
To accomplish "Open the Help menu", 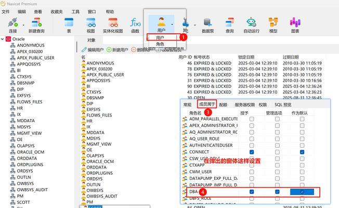I will tap(110, 11).
